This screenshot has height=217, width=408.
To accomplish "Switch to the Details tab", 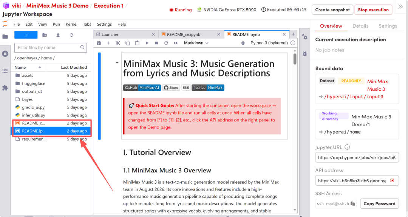I will pyautogui.click(x=360, y=26).
